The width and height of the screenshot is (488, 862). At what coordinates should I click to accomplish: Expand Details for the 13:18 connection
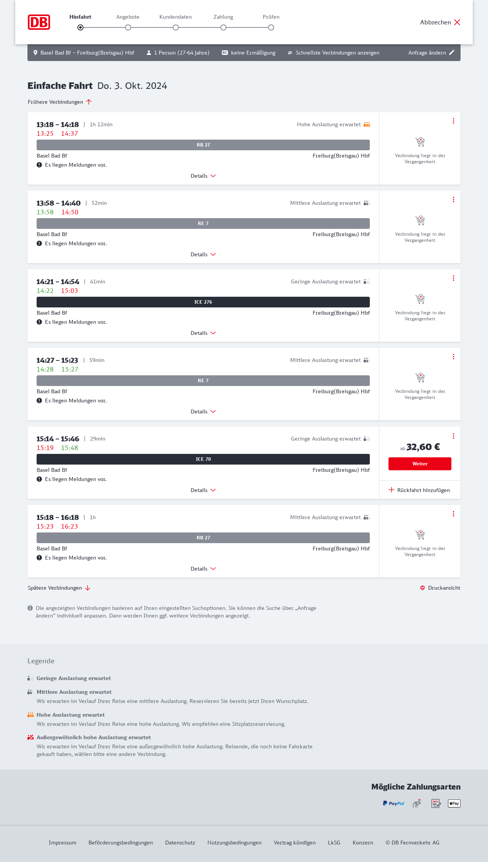pyautogui.click(x=203, y=176)
